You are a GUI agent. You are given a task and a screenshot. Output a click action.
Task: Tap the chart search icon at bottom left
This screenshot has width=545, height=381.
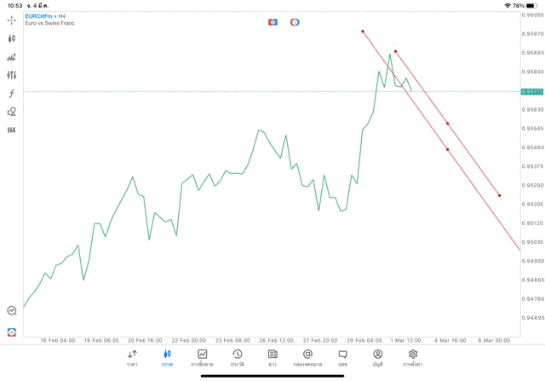tap(12, 311)
